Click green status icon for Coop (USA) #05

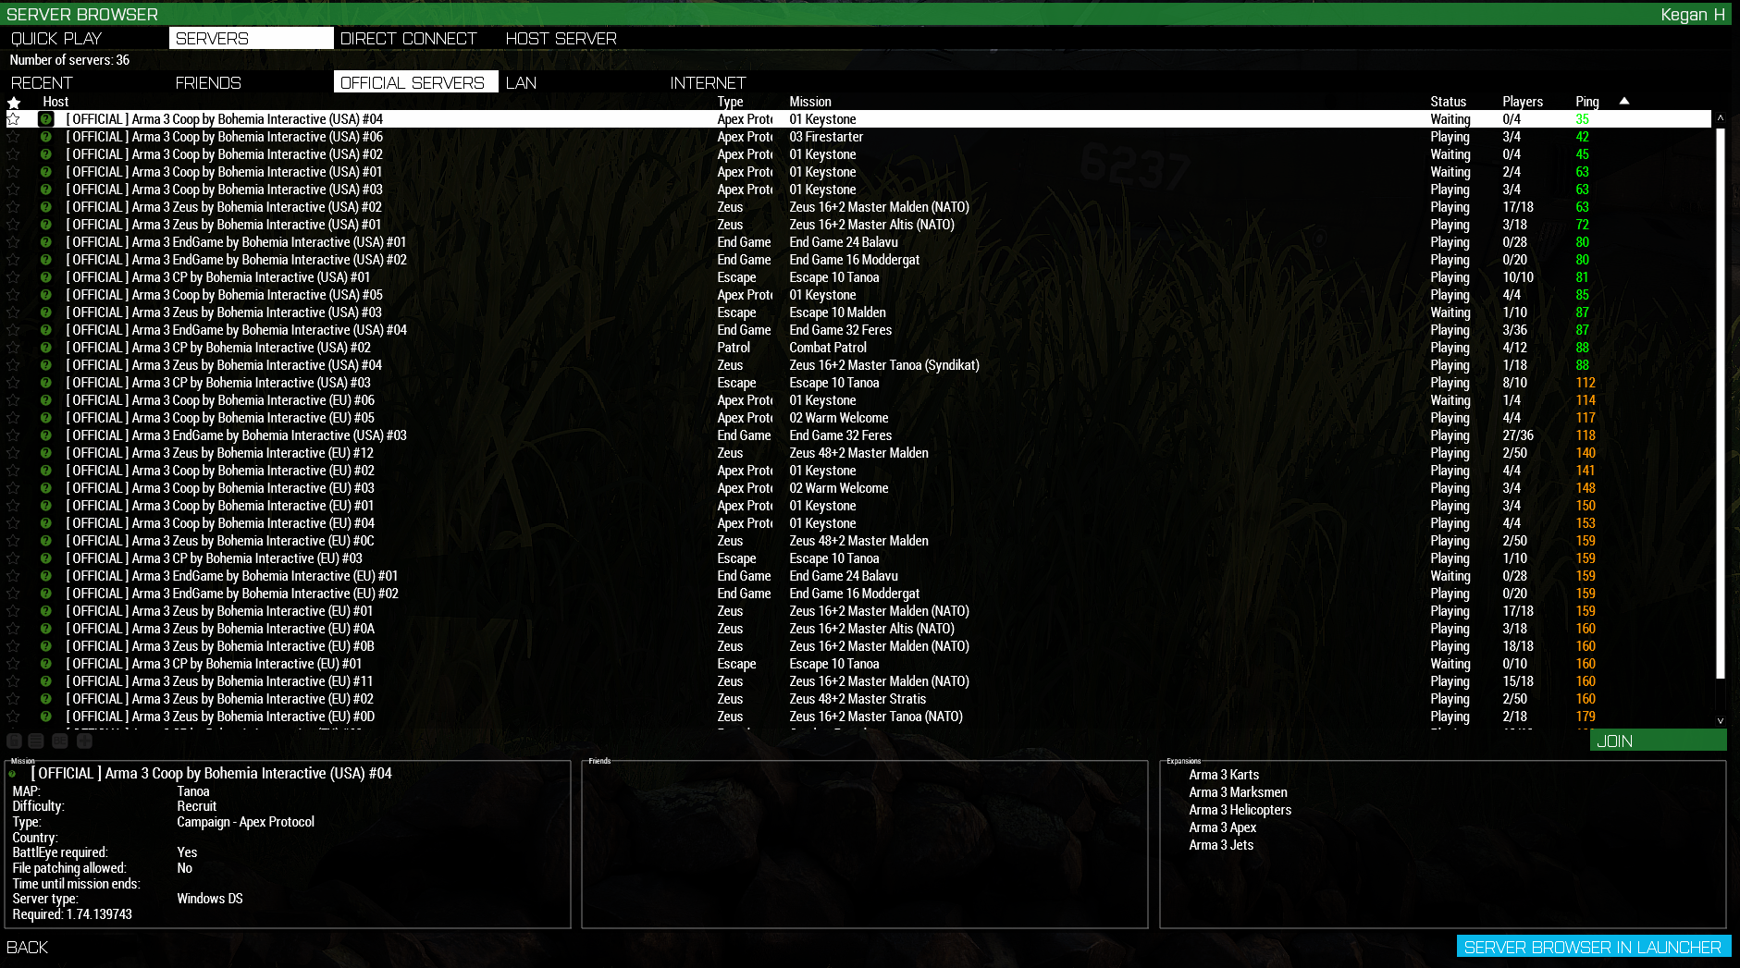[x=45, y=295]
